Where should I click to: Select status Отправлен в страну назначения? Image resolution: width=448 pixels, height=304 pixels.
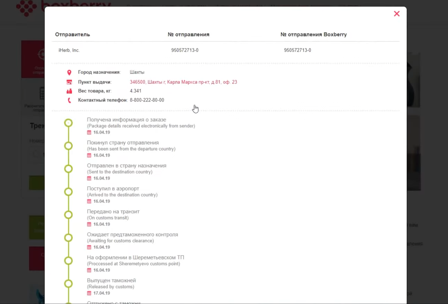127,166
